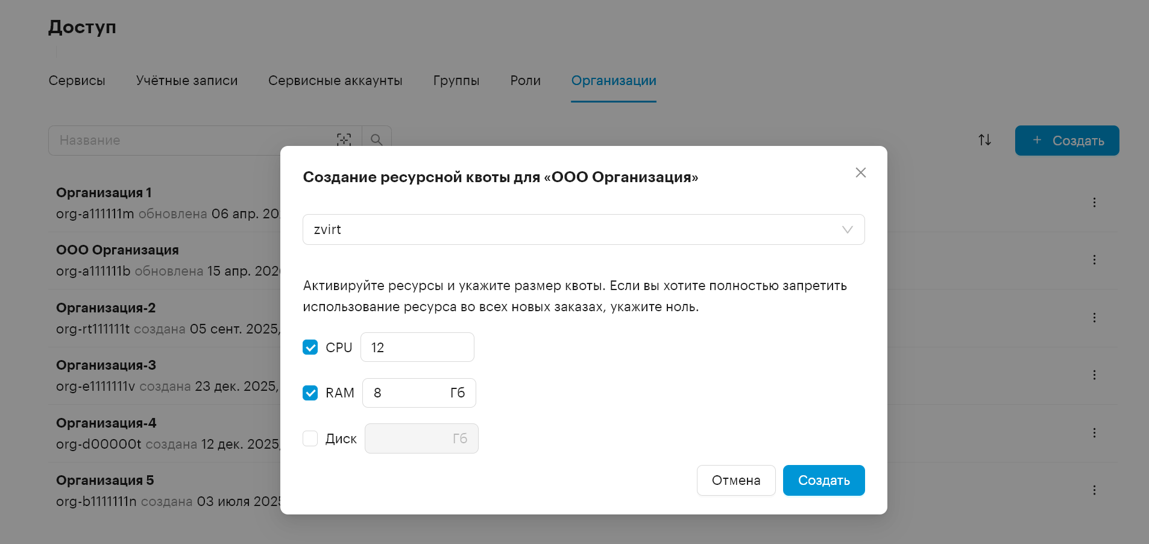The width and height of the screenshot is (1149, 544).
Task: Open the zvirt service dropdown
Action: pyautogui.click(x=584, y=230)
